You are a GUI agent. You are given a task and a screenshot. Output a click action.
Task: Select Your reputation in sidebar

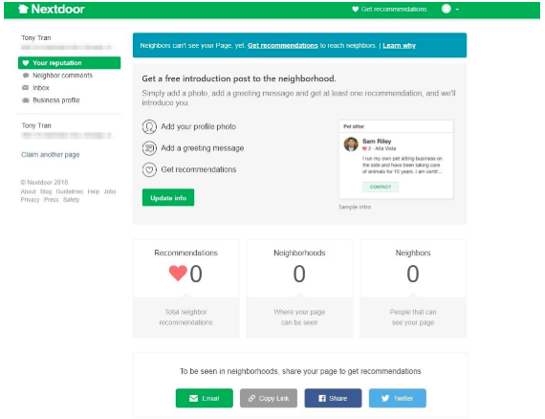click(69, 63)
